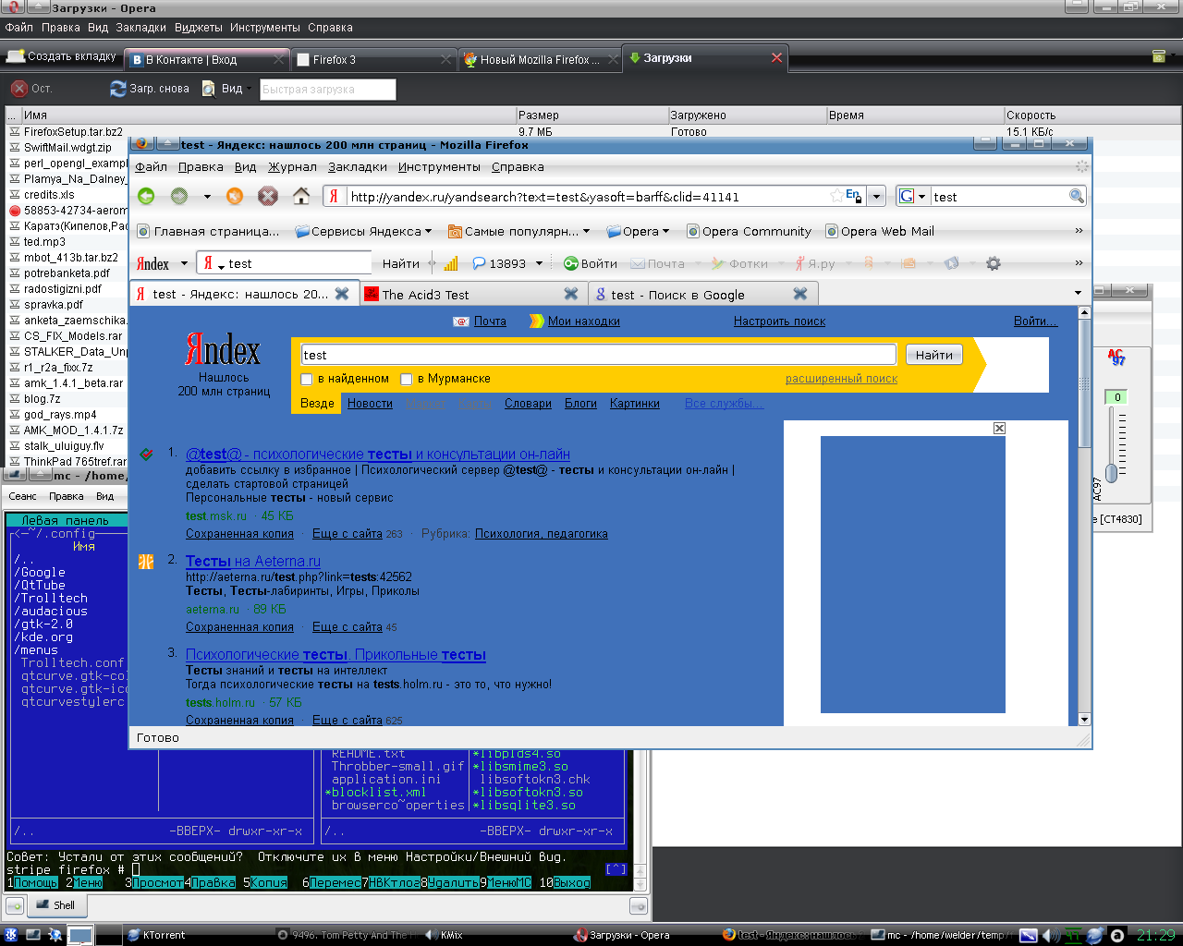Open Настроить поиск link
This screenshot has width=1183, height=946.
coord(779,321)
